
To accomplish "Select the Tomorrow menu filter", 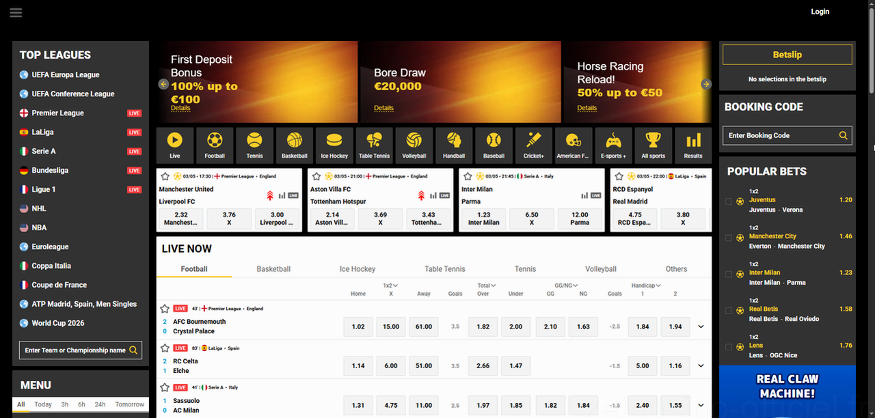I will point(130,404).
